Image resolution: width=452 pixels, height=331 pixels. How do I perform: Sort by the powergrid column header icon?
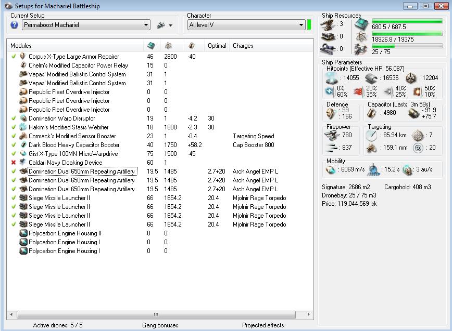[168, 45]
